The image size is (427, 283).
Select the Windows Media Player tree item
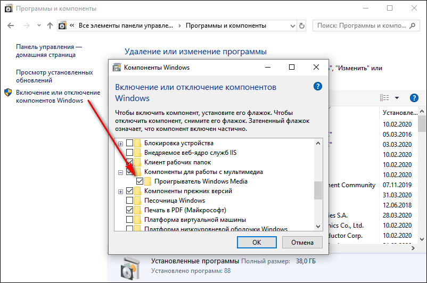201,181
